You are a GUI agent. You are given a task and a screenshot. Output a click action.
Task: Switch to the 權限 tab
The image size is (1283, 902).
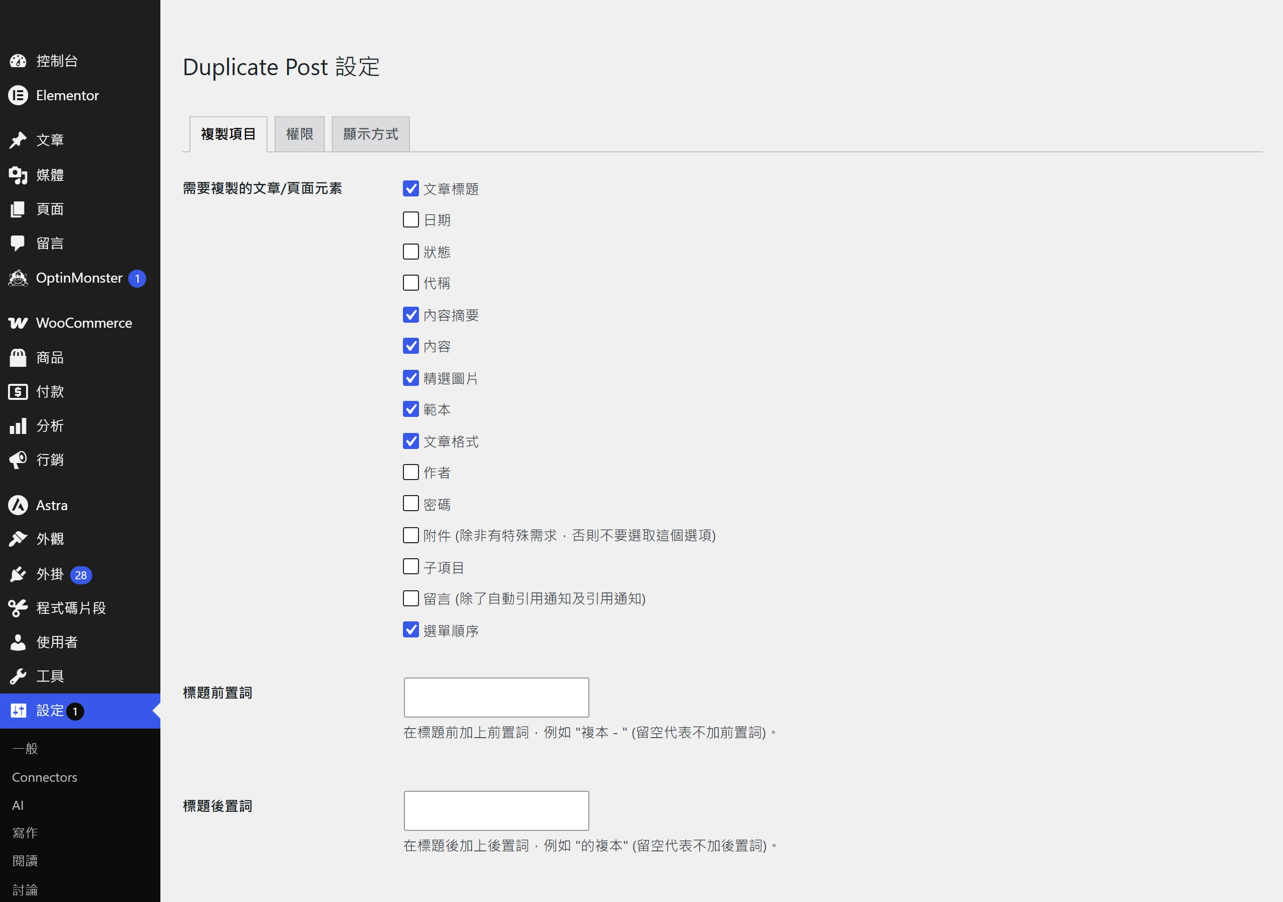(x=300, y=134)
